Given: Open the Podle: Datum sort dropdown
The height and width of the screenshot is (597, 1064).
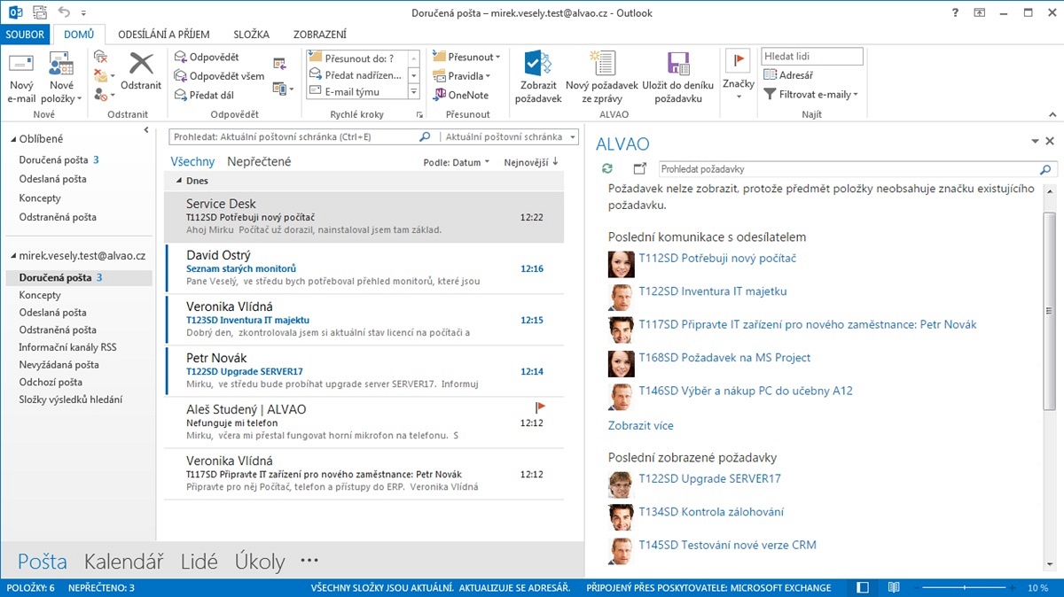Looking at the screenshot, I should tap(457, 162).
